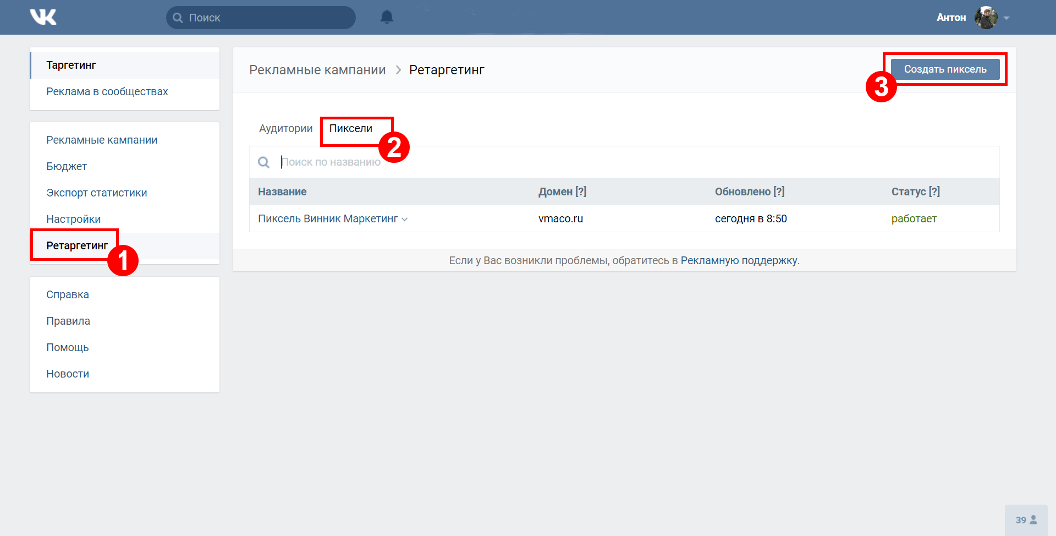
Task: Show help hint for Домен column
Action: pyautogui.click(x=581, y=192)
